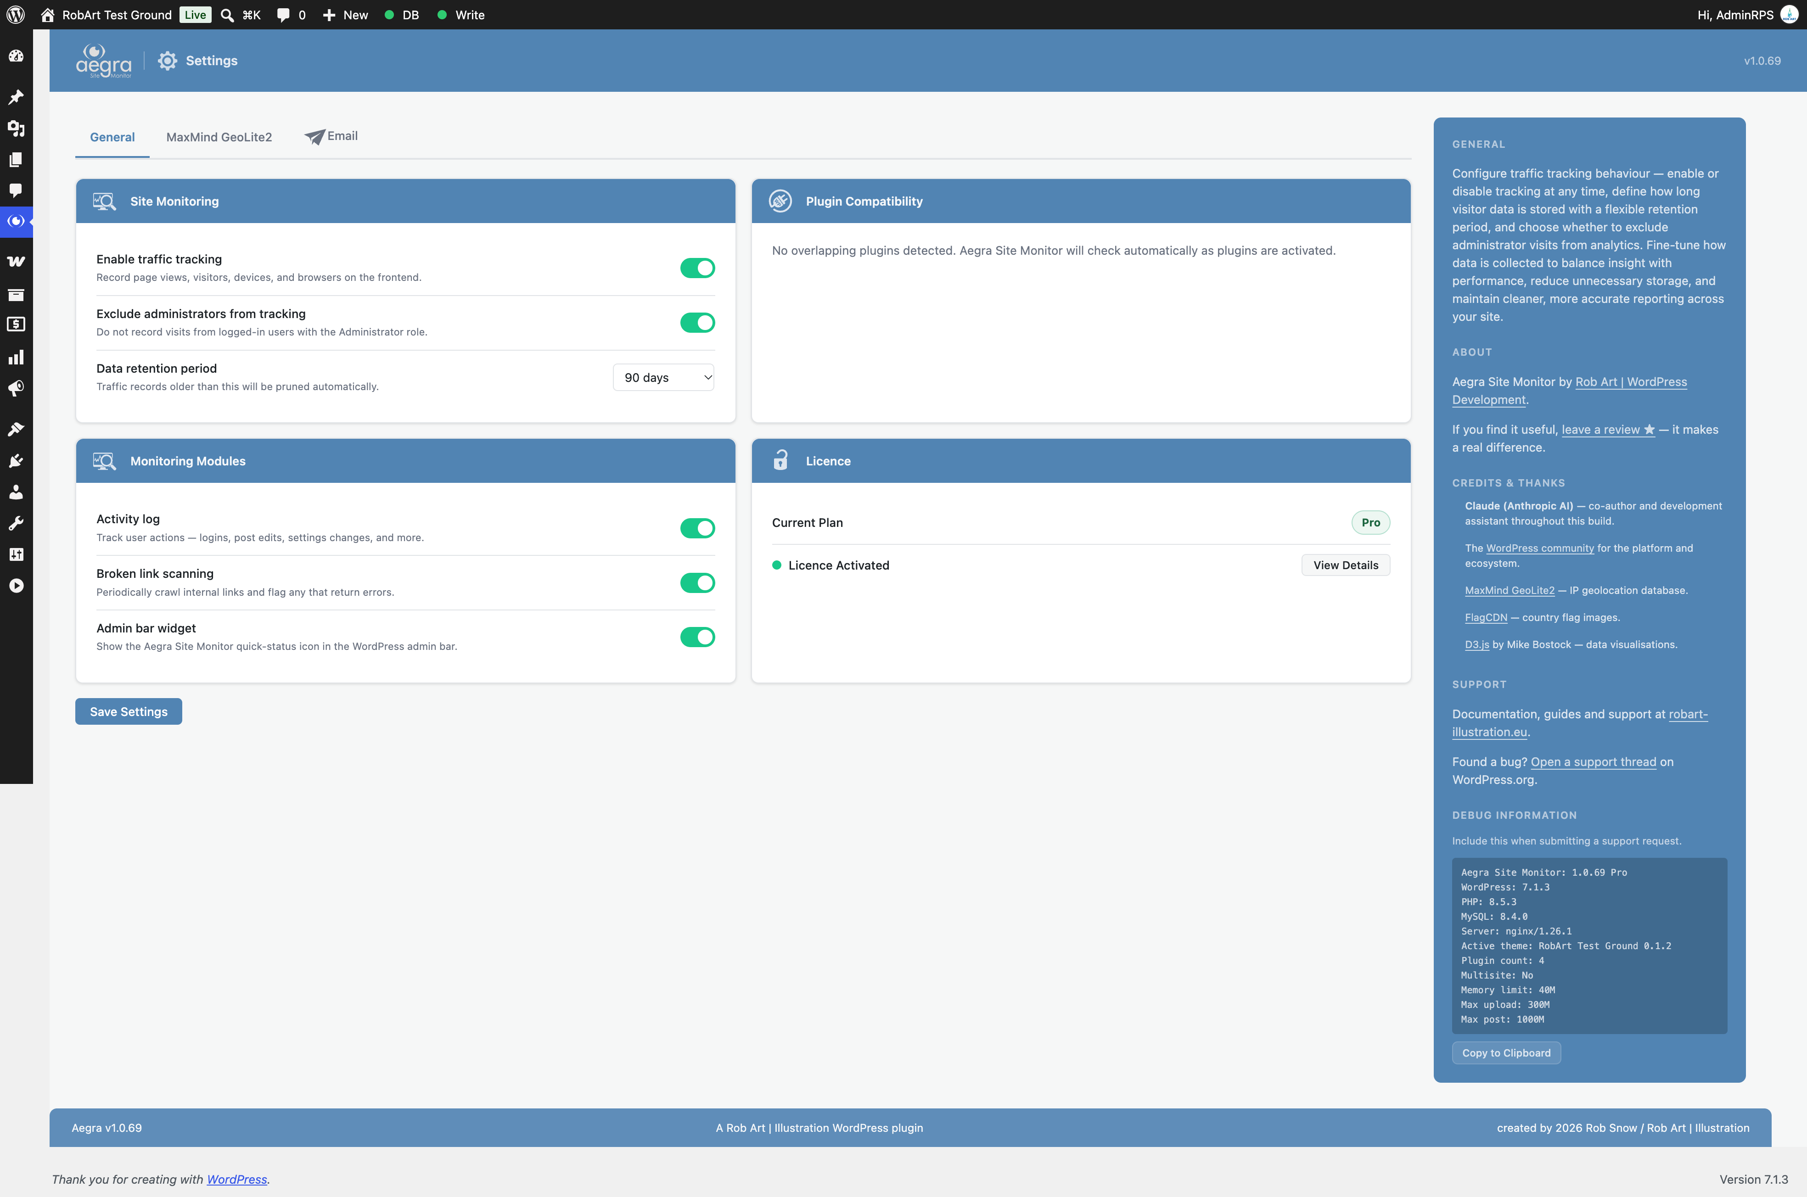Open the WordPress Dashboard sidebar icon
The image size is (1807, 1197).
(16, 56)
